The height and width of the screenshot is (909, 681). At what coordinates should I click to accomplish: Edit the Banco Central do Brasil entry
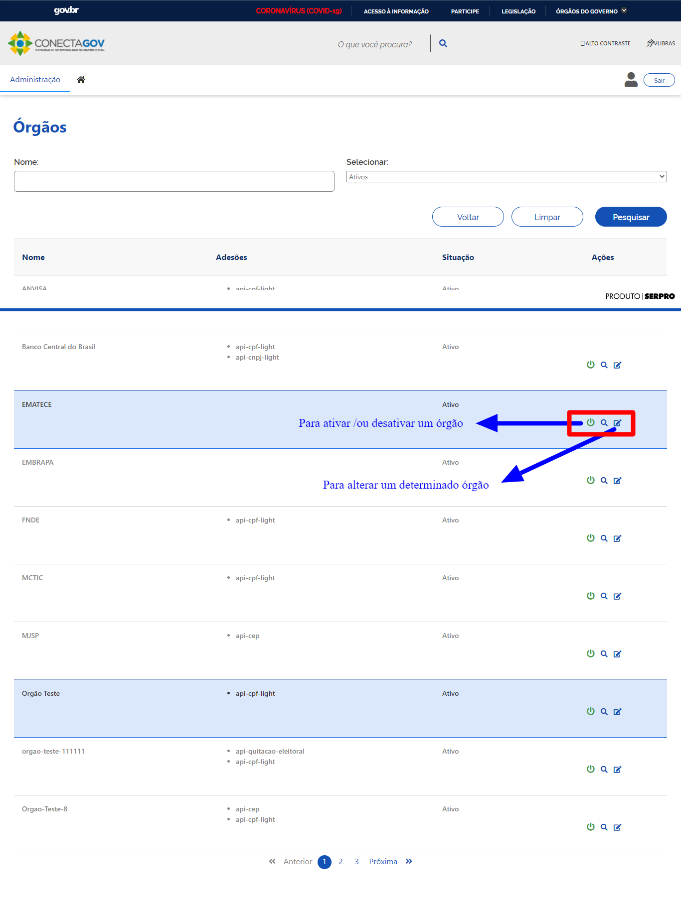[617, 365]
